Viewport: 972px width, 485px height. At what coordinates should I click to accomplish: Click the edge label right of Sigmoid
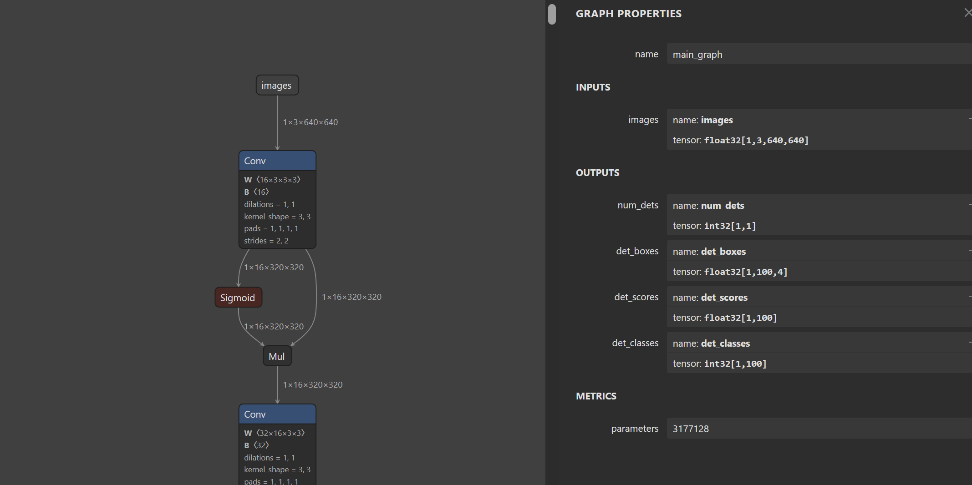point(351,297)
